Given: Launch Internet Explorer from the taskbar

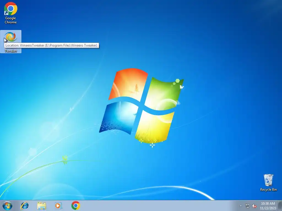Looking at the screenshot, I should [x=25, y=206].
